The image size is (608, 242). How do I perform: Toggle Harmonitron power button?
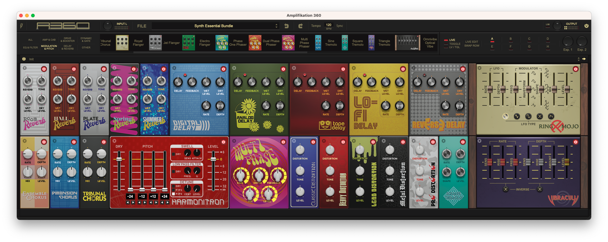(224, 142)
